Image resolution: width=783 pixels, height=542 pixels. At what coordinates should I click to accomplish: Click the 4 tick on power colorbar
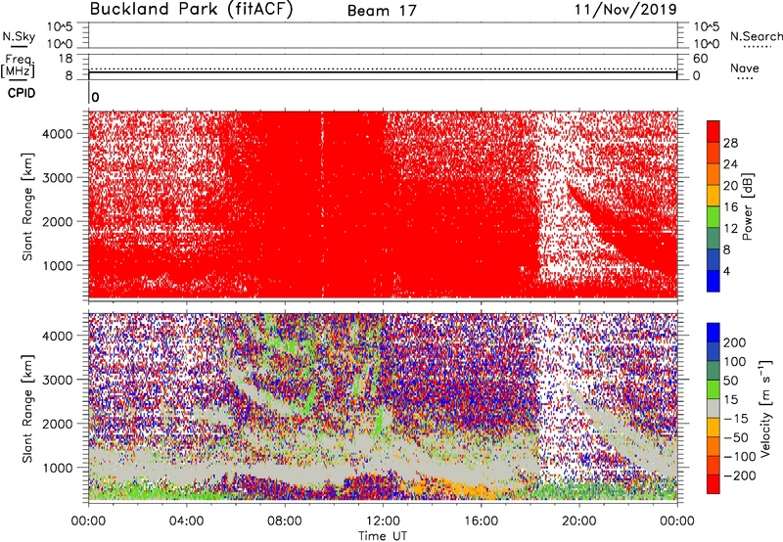[726, 271]
